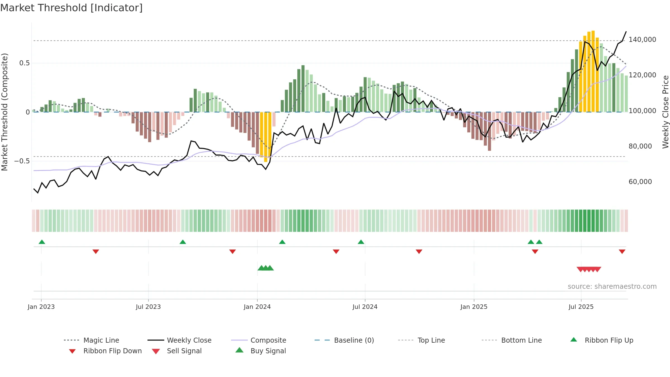Click the Market Threshold (Composite) axis title
Viewport: 670px width, 377px height.
pyautogui.click(x=4, y=112)
